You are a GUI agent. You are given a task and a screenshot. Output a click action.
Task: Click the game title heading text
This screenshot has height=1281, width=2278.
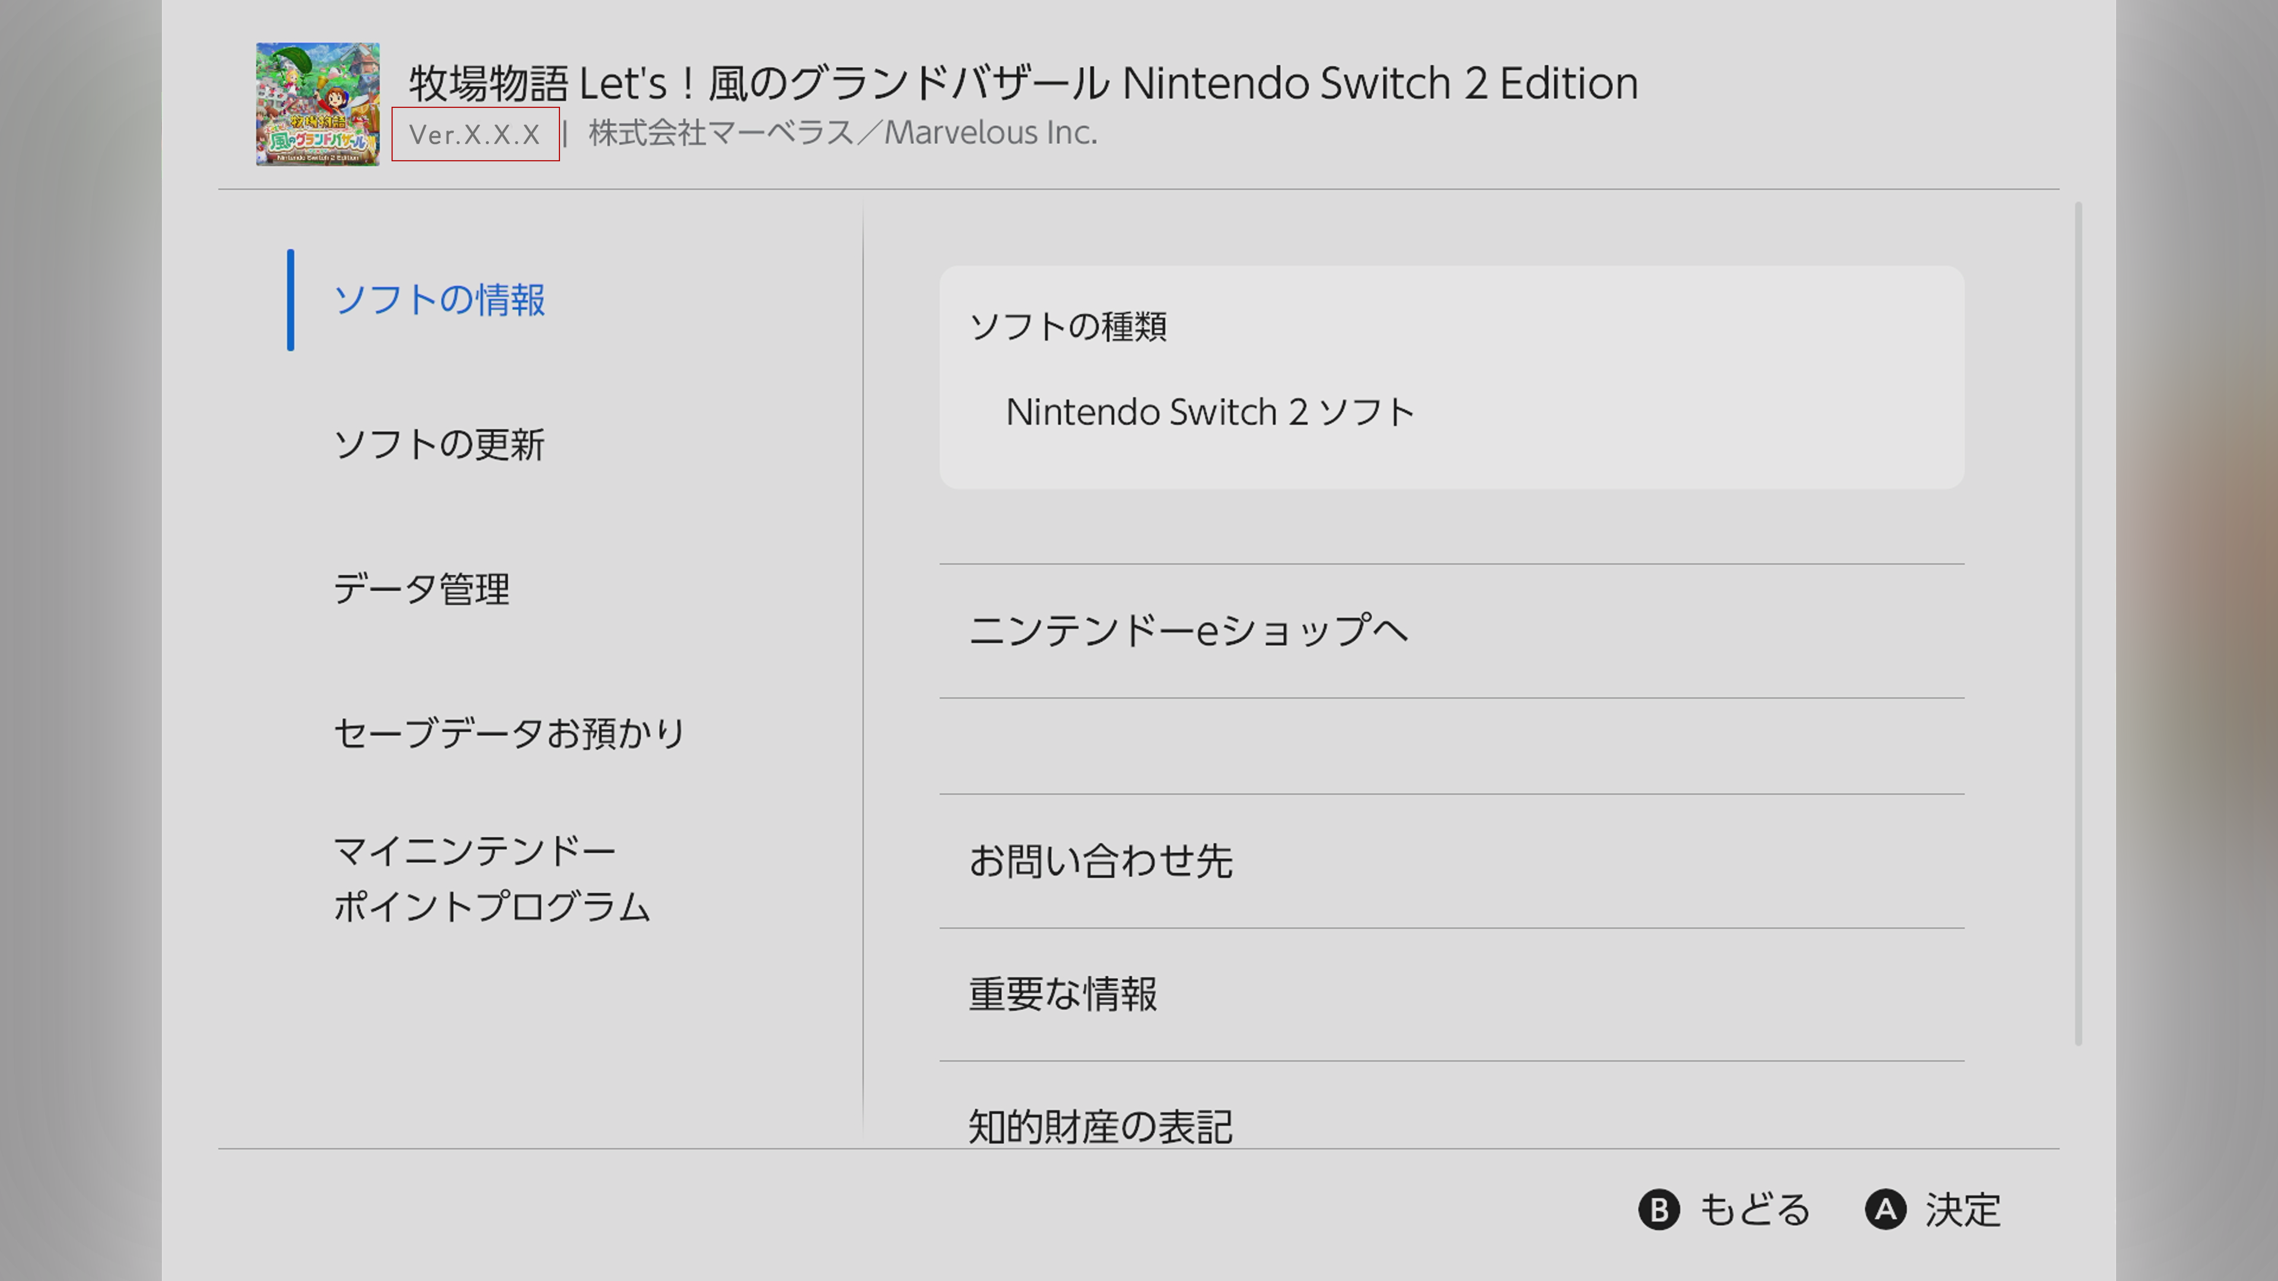point(1022,84)
